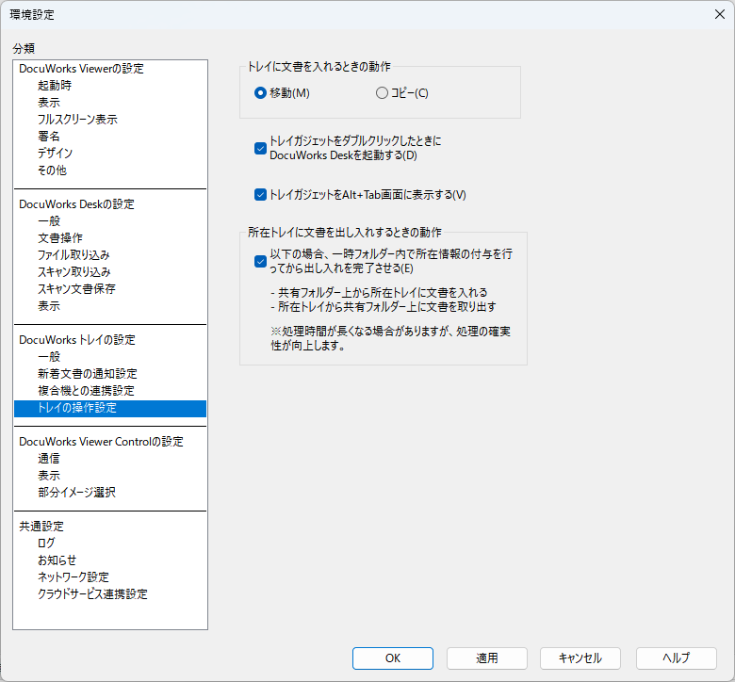The width and height of the screenshot is (735, 682).
Task: Open 新着文書の通知設定
Action: [88, 373]
